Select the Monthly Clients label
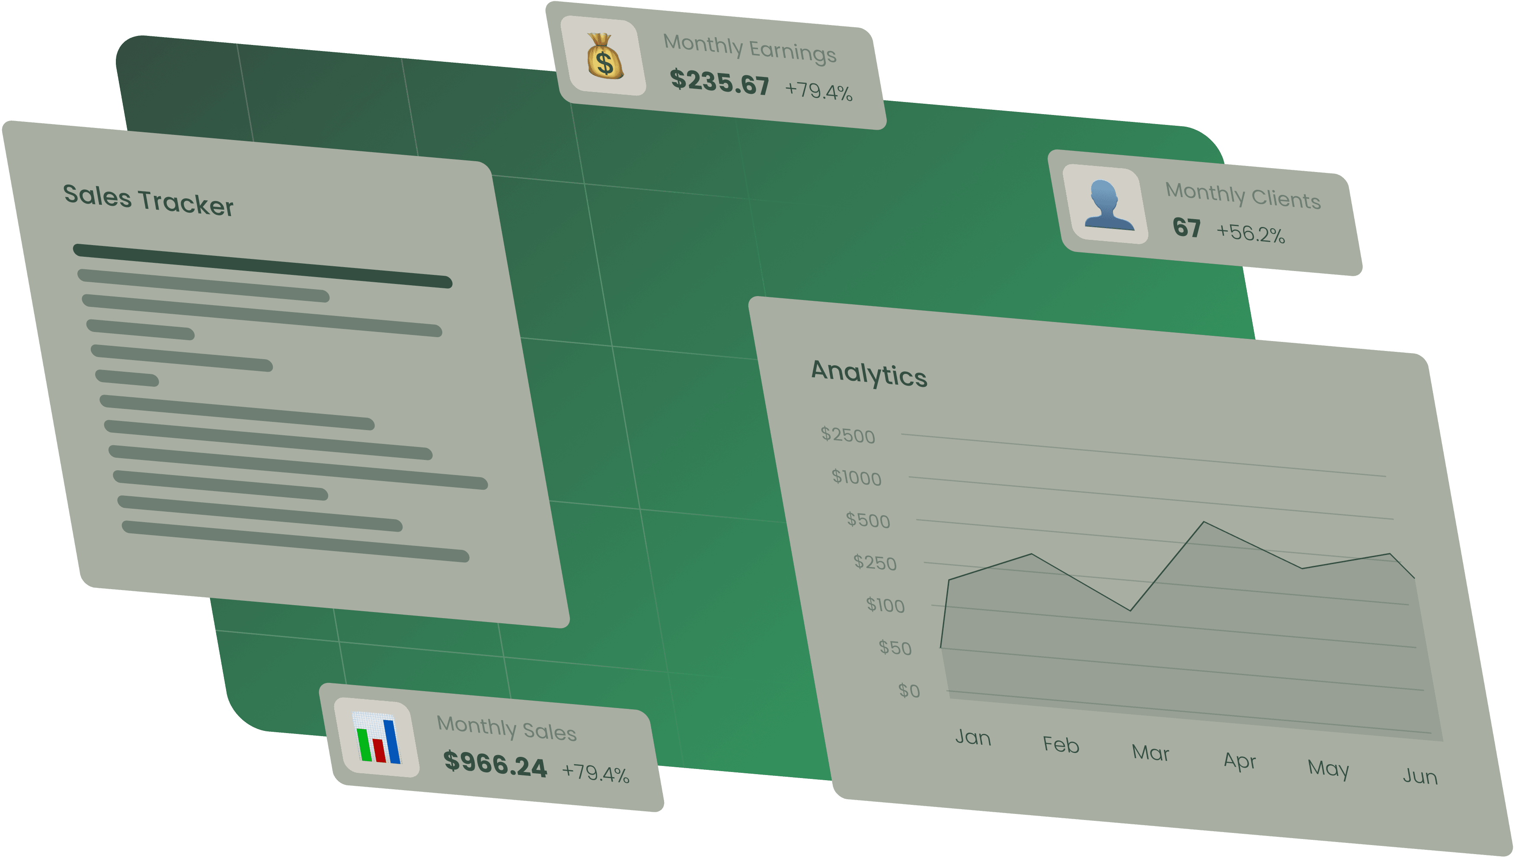Screen dimensions: 1515x858 click(x=1243, y=196)
